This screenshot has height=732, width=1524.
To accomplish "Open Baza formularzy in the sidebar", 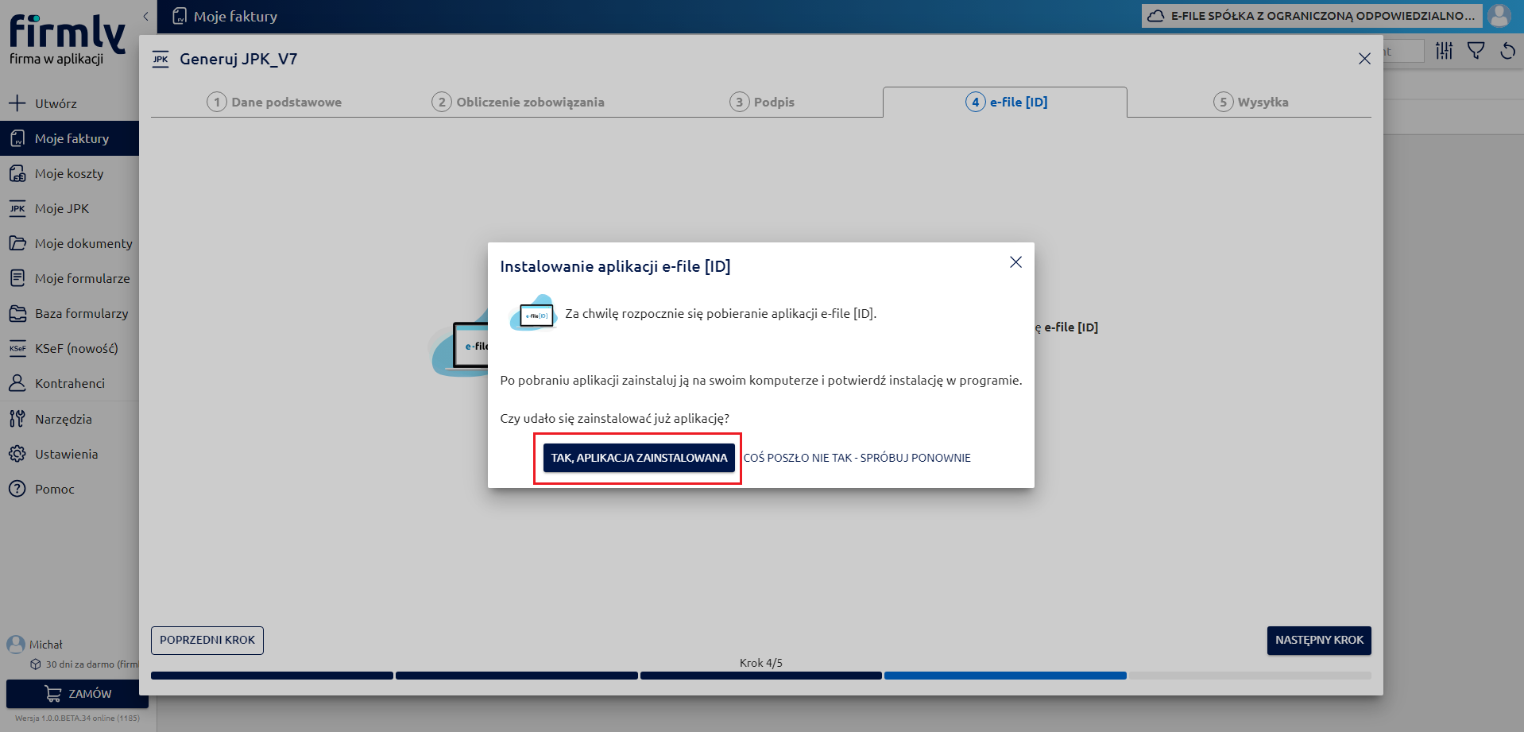I will pyautogui.click(x=70, y=313).
